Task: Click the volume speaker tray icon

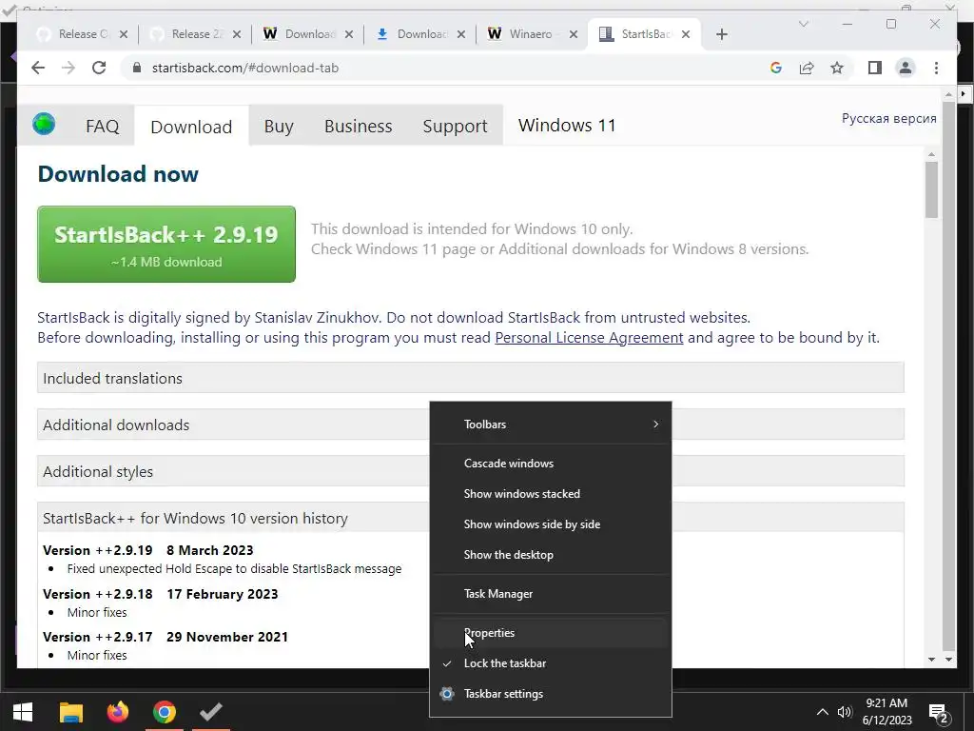Action: tap(845, 712)
